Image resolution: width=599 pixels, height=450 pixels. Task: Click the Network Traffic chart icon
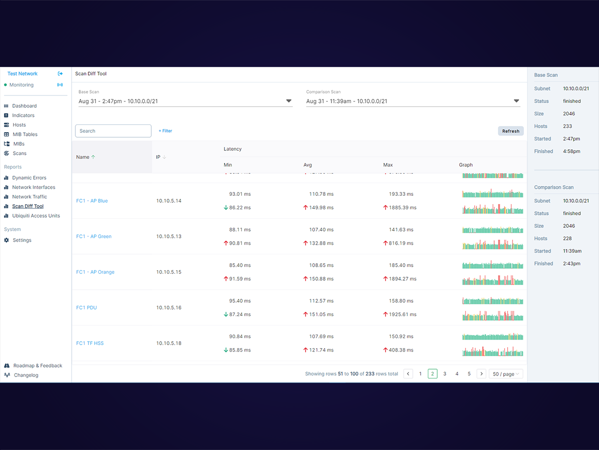[x=6, y=197]
